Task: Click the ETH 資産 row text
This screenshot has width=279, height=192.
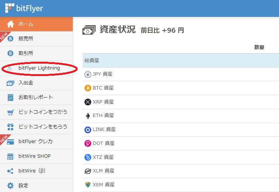Action: [x=103, y=116]
